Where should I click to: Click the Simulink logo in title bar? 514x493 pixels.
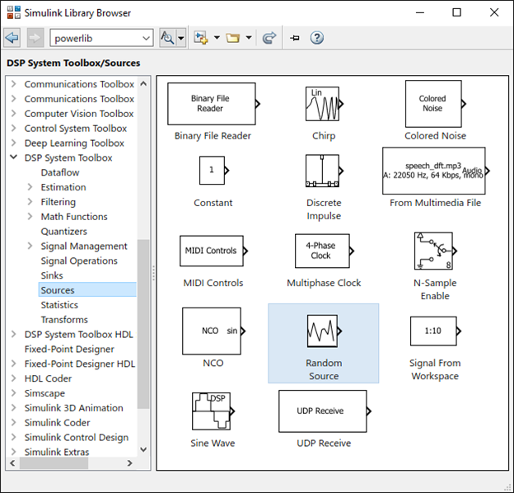pyautogui.click(x=13, y=12)
